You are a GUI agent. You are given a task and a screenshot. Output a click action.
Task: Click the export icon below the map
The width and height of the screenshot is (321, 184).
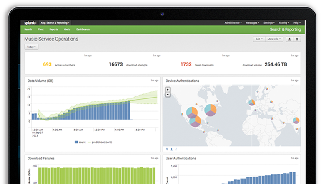171,149
